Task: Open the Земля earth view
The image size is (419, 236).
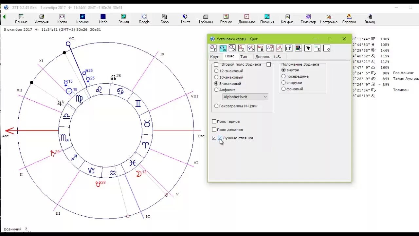Action: pyautogui.click(x=123, y=19)
